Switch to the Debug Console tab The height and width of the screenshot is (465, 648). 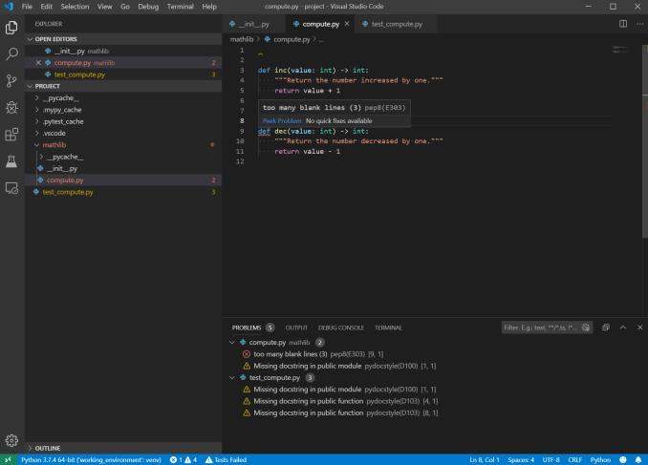[341, 328]
